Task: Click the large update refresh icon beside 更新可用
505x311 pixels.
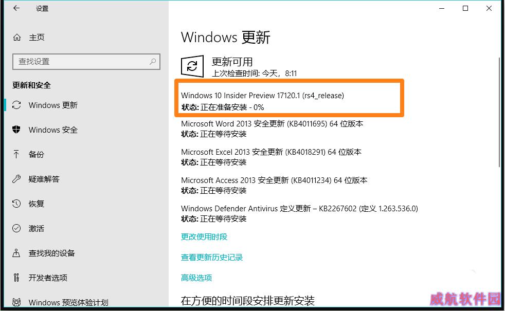Action: 192,66
